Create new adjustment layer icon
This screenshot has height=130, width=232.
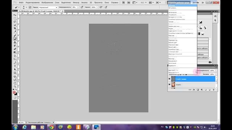click(202, 90)
